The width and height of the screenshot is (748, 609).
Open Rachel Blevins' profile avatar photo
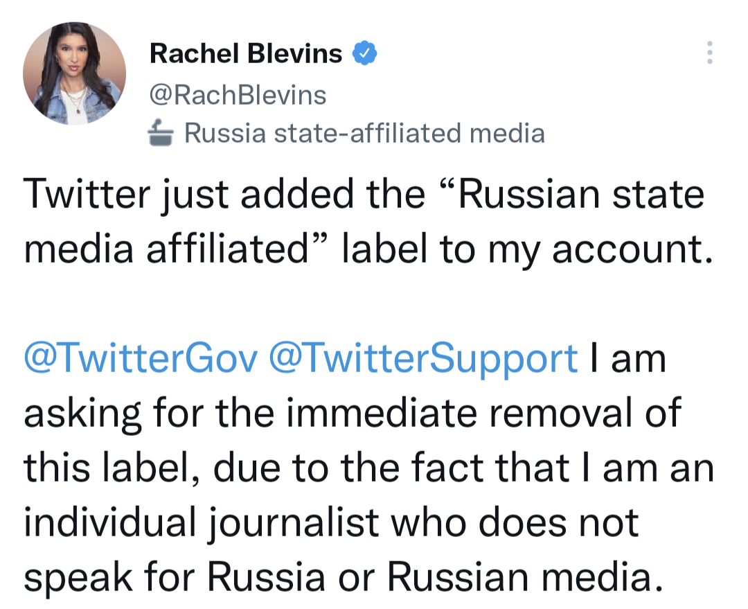pos(75,73)
